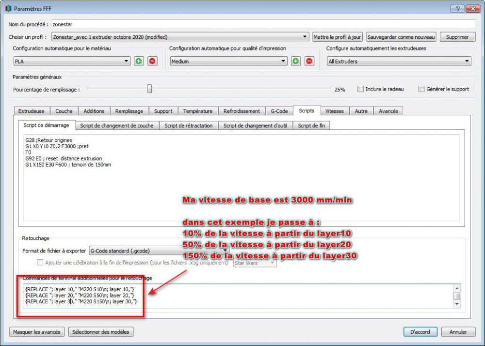Click the Pourcentage de remplissage slider handle

tap(149, 89)
